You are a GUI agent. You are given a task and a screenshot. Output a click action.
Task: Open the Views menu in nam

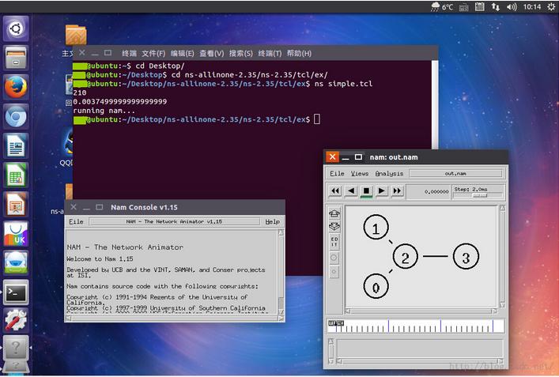pos(360,173)
